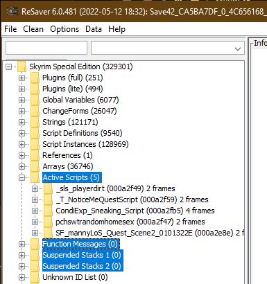267x284 pixels.
Task: Expand the _T_NoticeMeQuestScript entry
Action: coord(35,199)
